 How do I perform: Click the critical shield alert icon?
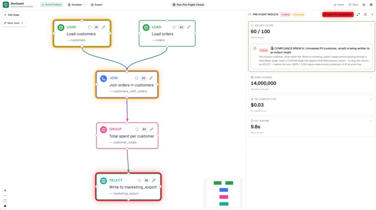255,49
